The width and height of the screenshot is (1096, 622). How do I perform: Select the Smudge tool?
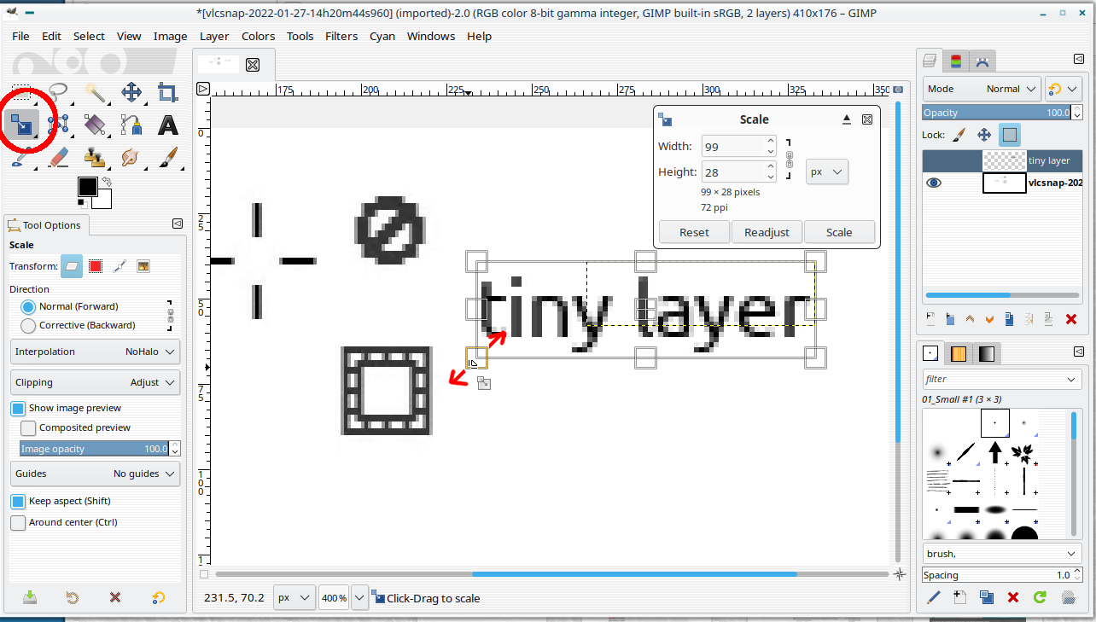point(131,157)
